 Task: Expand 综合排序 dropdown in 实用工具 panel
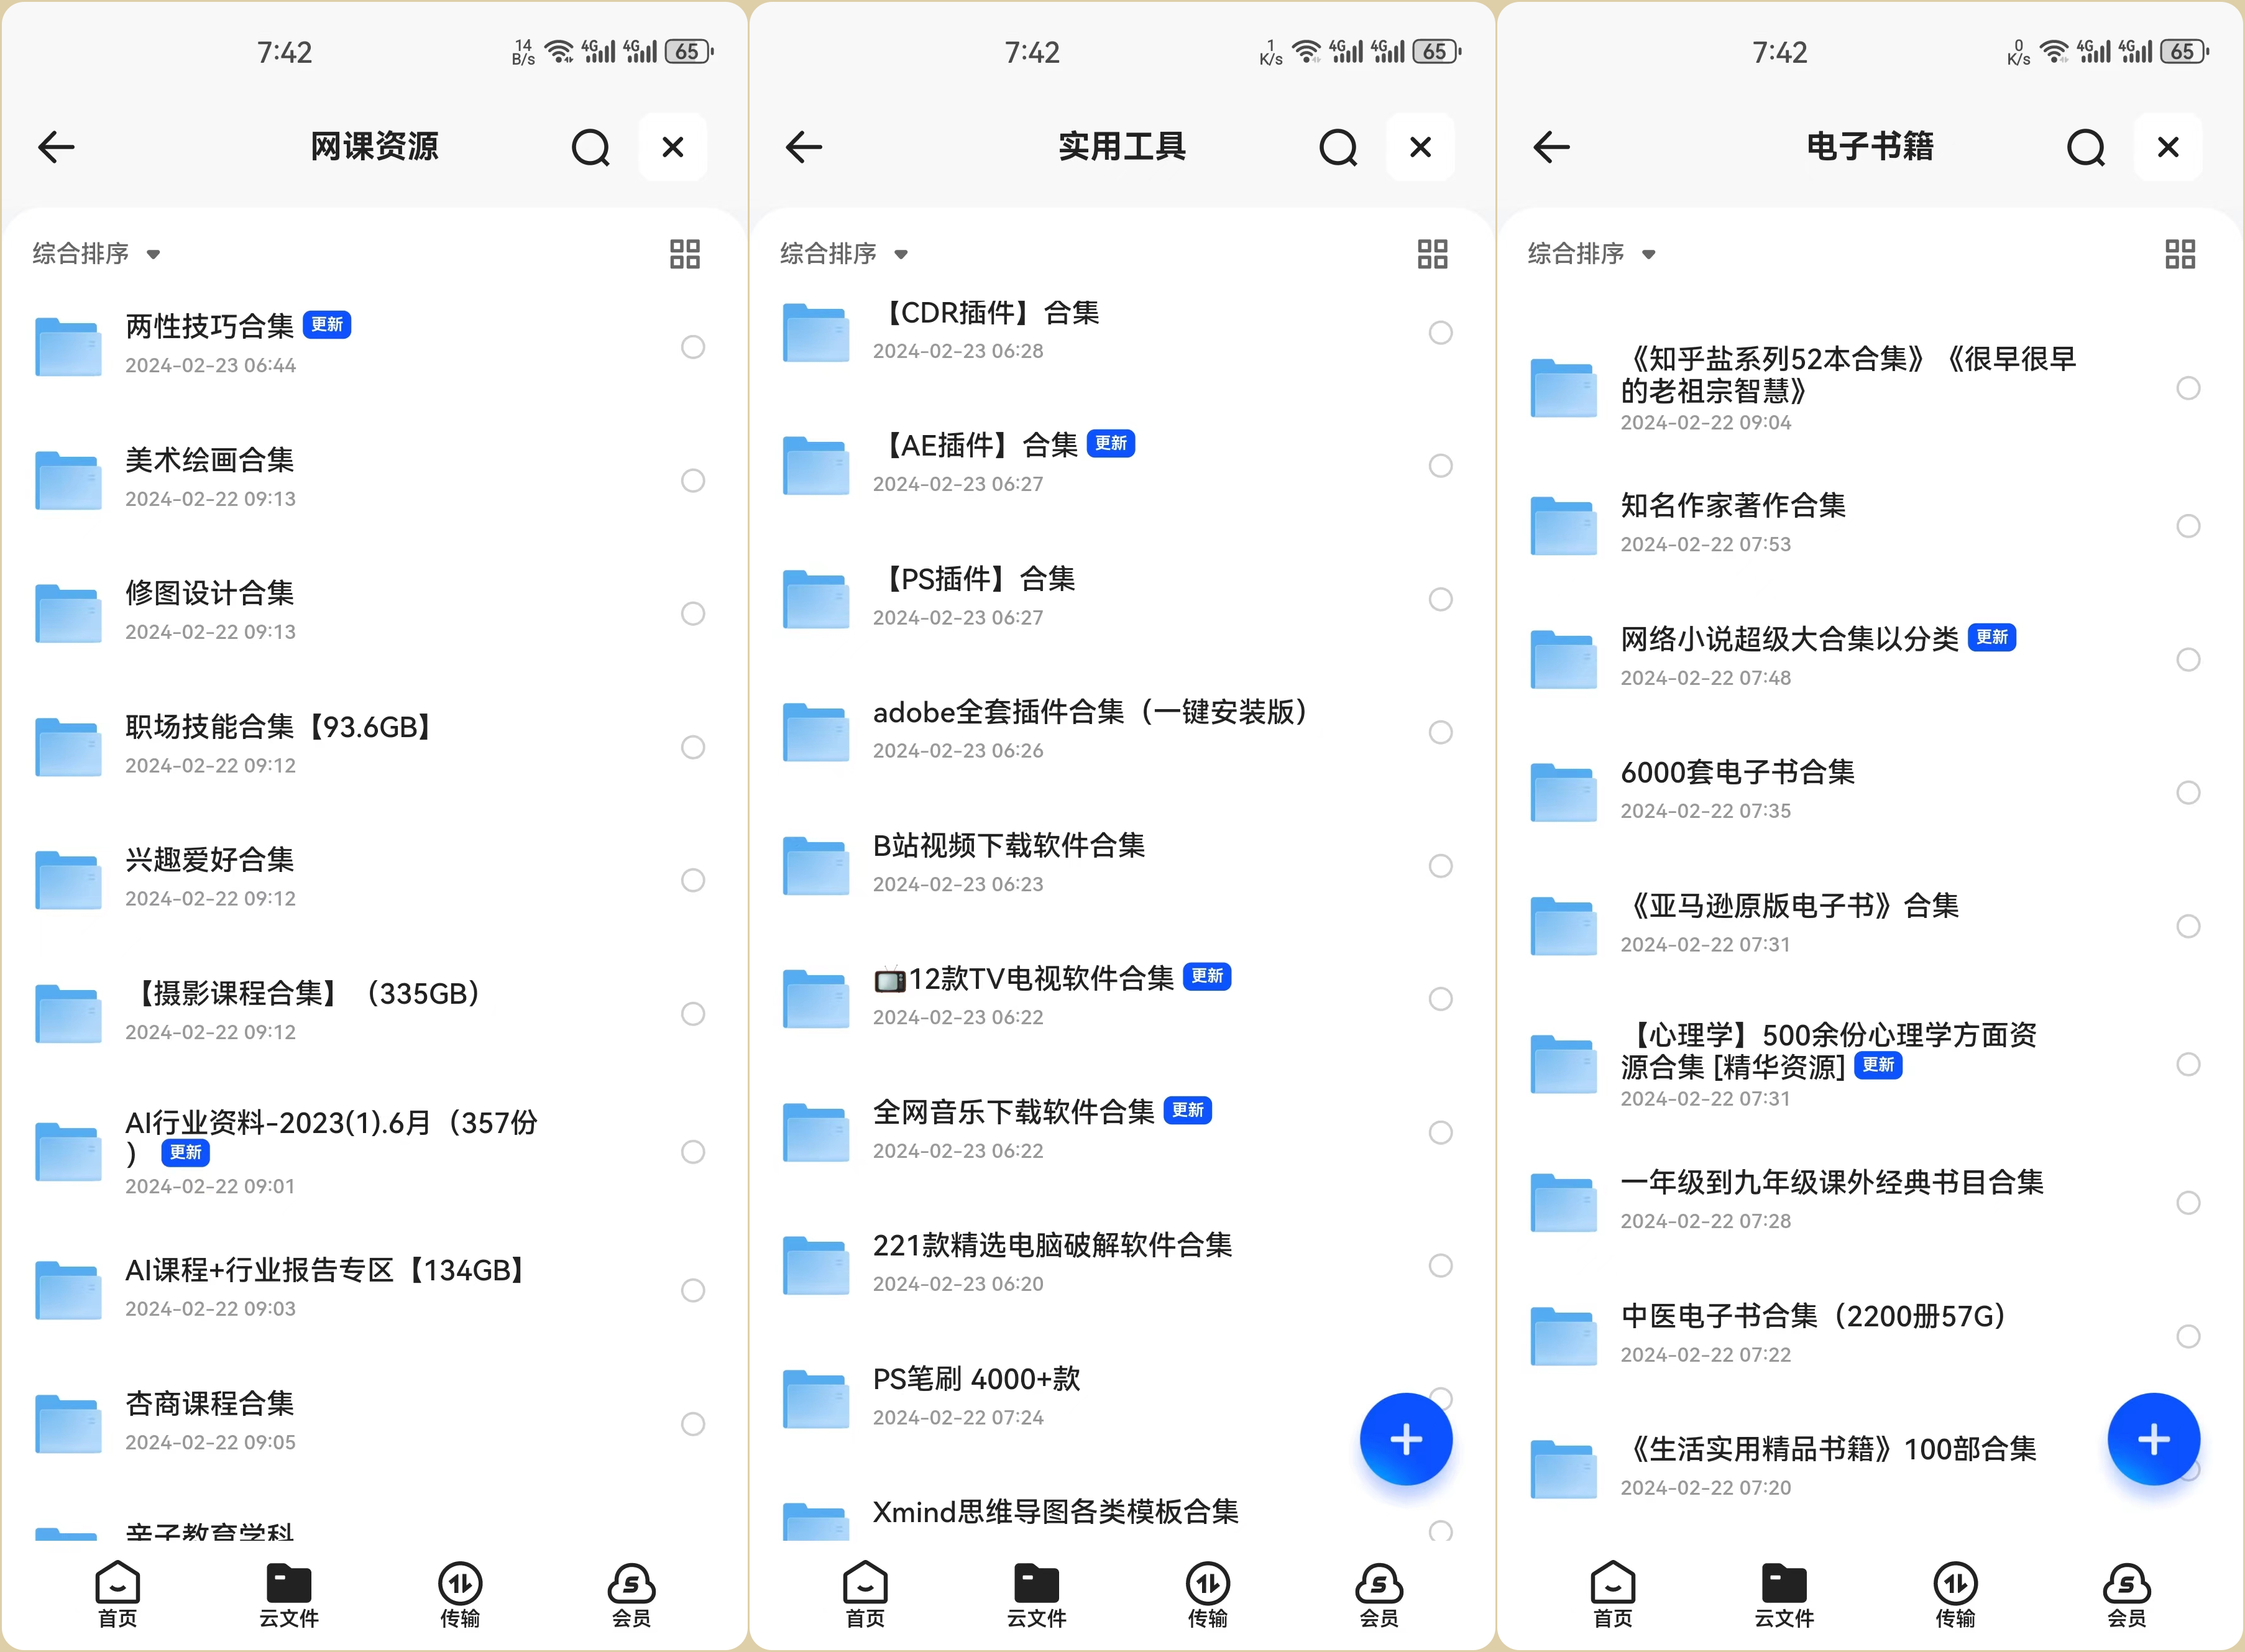point(844,254)
